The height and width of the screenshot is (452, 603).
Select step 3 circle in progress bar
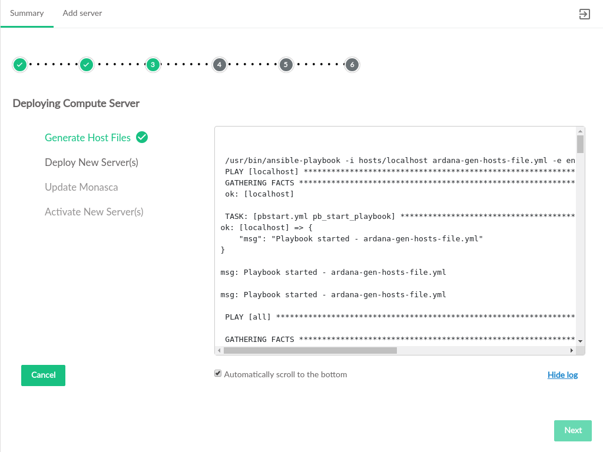[x=153, y=65]
